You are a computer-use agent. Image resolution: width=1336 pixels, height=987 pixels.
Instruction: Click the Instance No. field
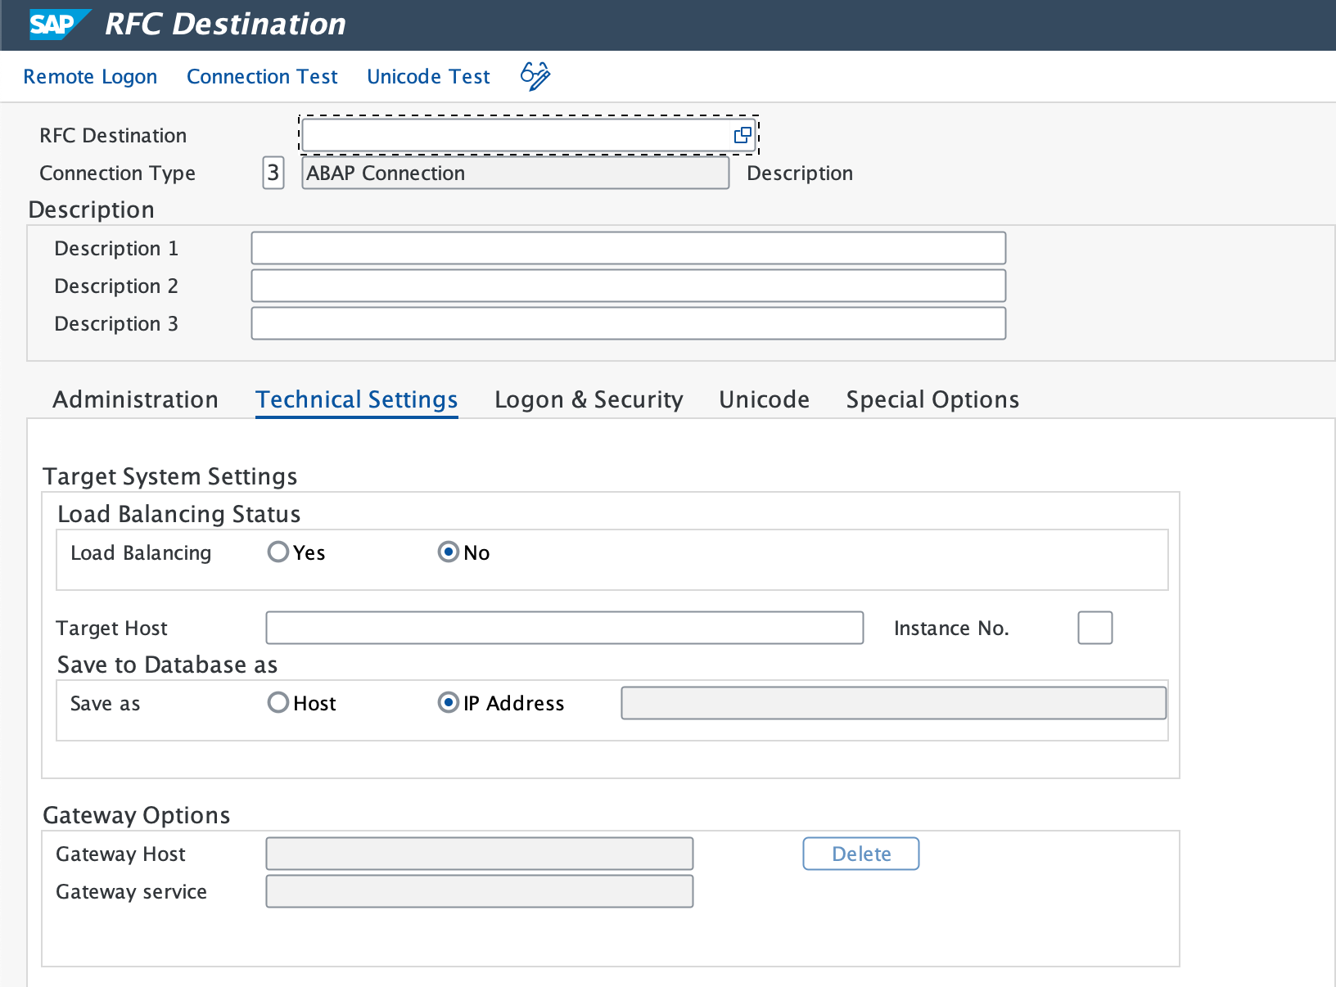point(1095,628)
